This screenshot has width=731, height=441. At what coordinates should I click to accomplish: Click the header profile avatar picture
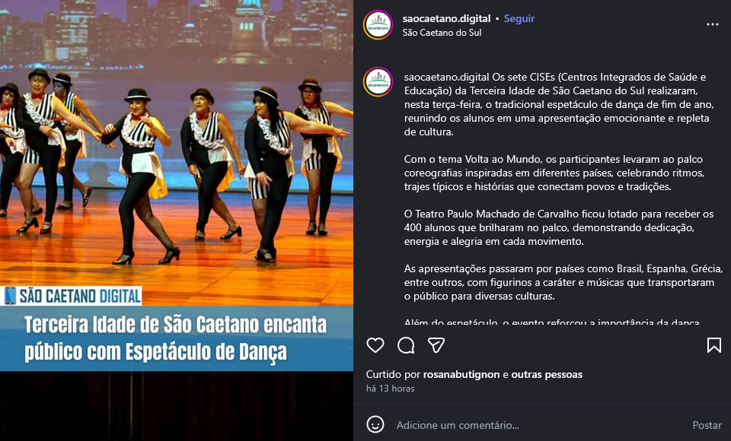pos(378,24)
